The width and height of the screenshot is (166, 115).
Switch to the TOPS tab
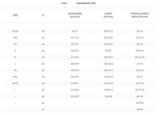[x=64, y=3]
